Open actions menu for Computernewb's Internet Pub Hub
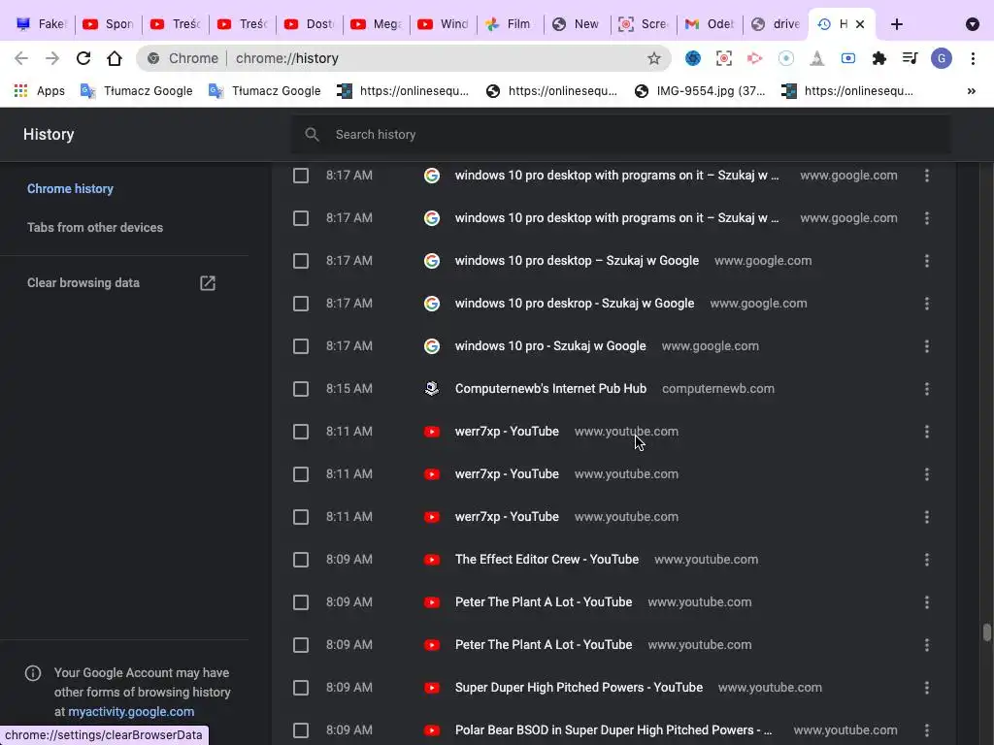The image size is (994, 745). [x=926, y=389]
